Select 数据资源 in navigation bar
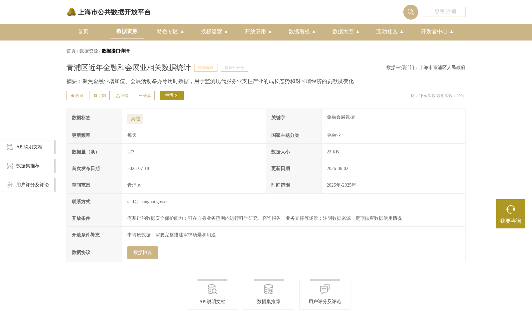 pos(127,31)
